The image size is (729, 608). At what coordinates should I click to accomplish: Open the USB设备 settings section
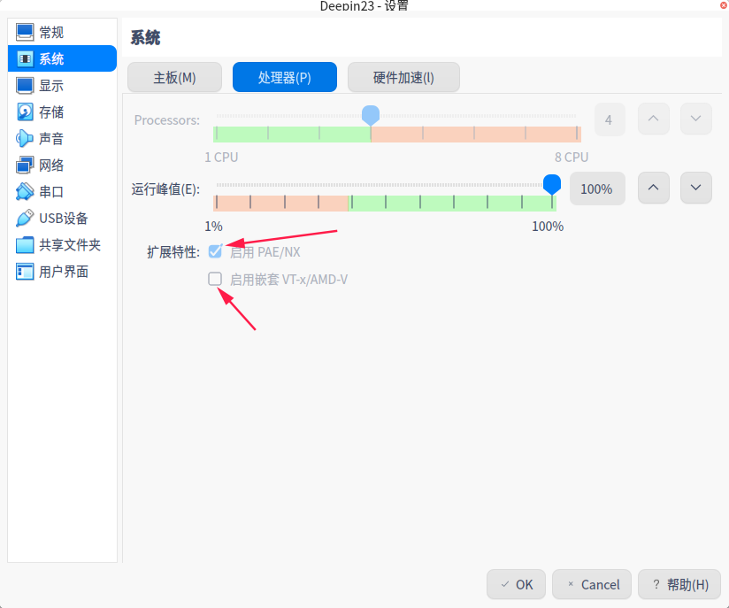(x=62, y=218)
